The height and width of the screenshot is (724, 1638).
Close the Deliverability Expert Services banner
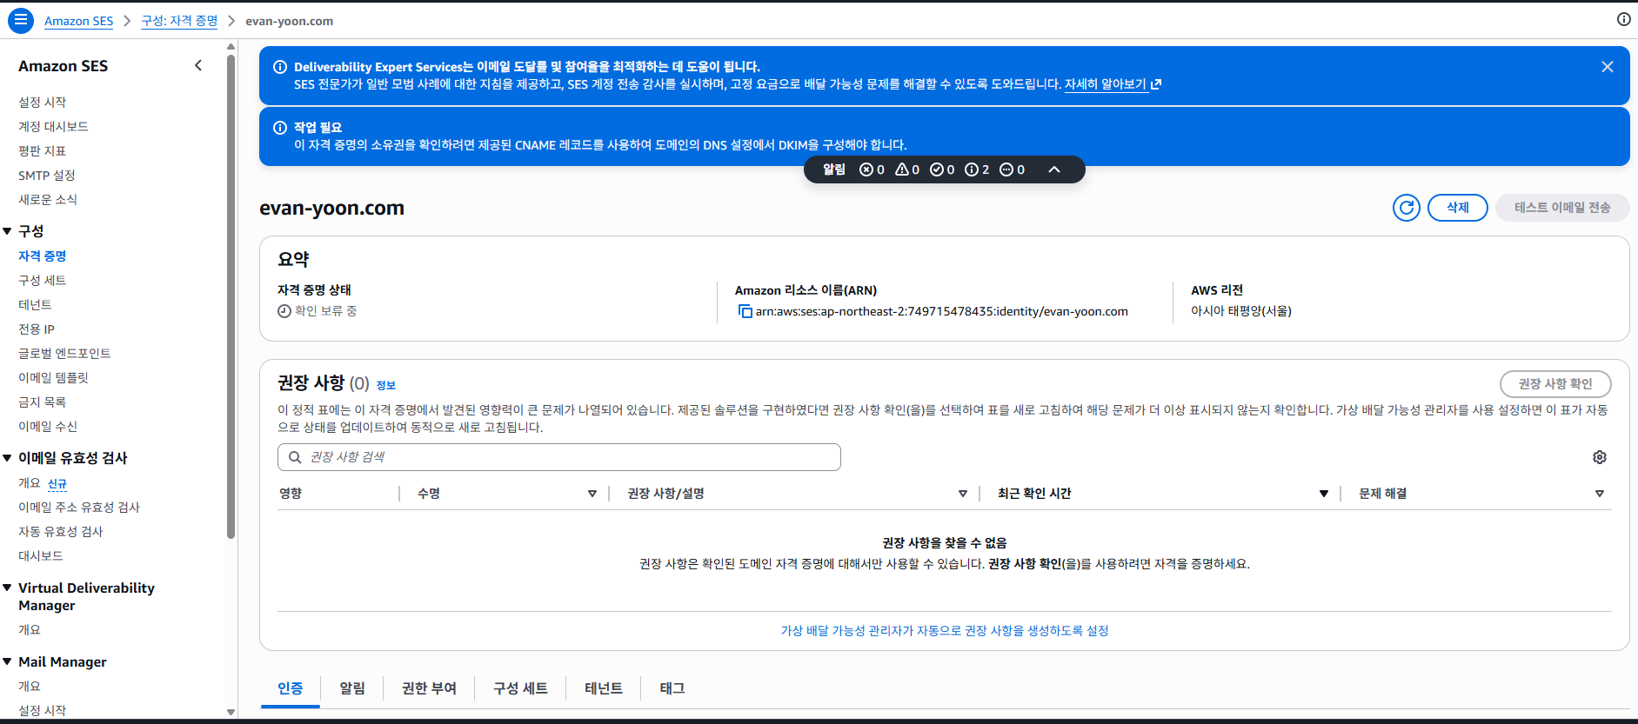point(1607,67)
